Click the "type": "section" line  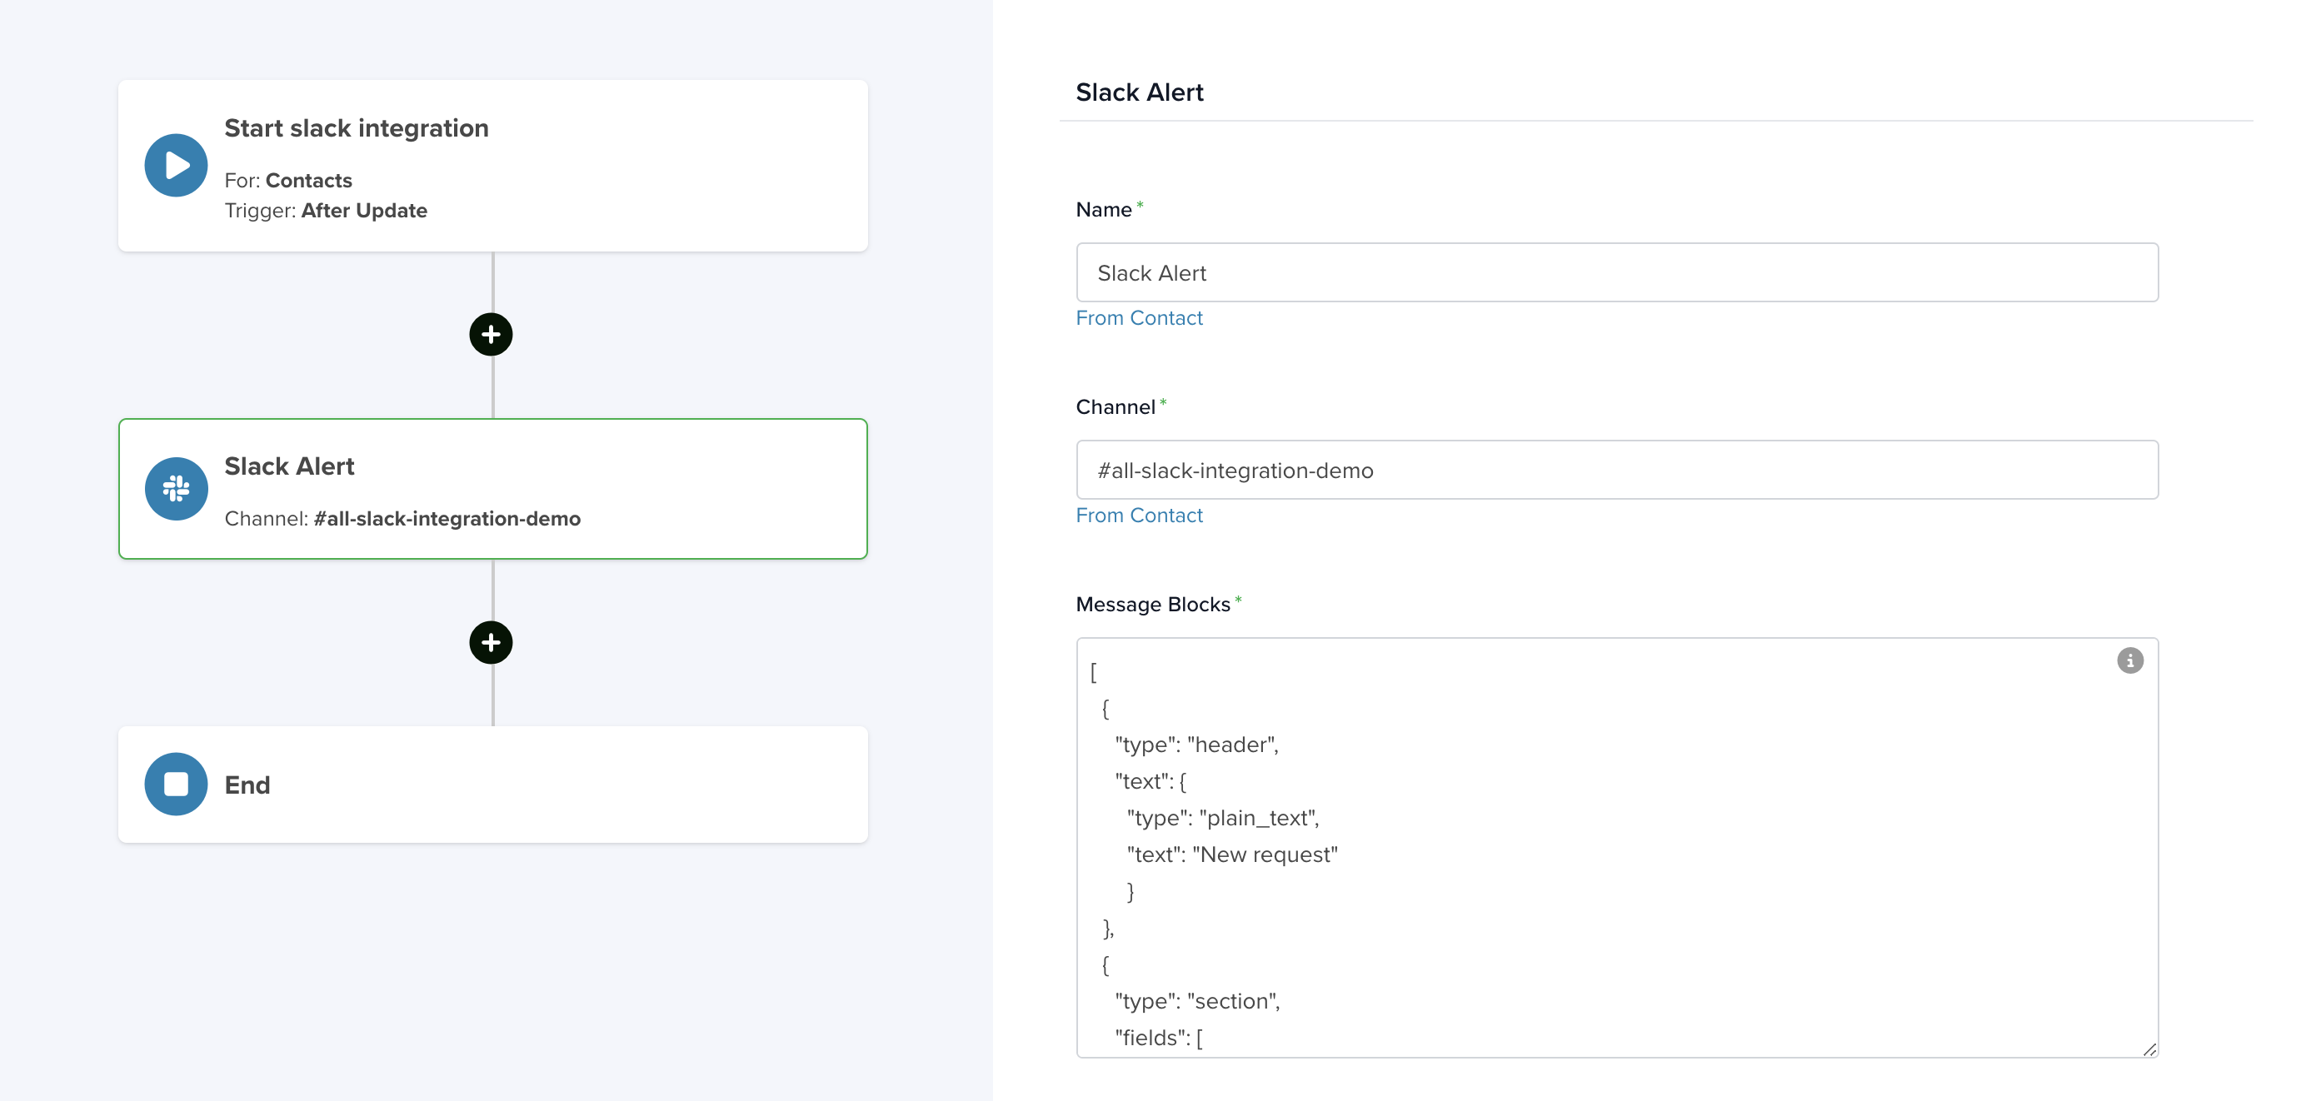[x=1196, y=1001]
